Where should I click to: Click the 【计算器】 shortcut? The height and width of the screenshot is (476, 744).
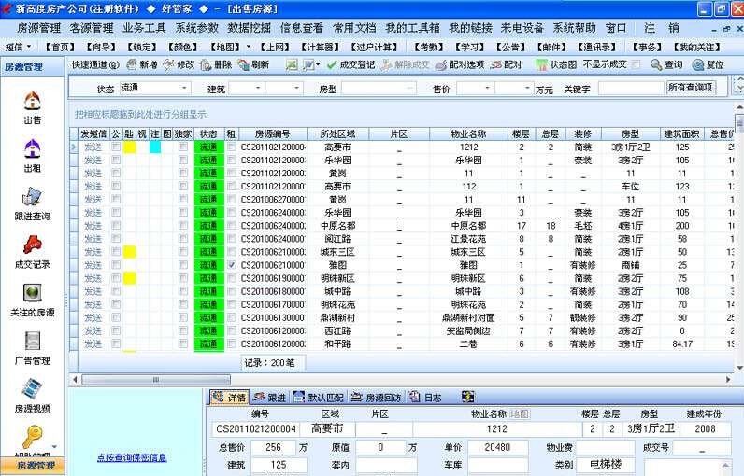(x=320, y=47)
